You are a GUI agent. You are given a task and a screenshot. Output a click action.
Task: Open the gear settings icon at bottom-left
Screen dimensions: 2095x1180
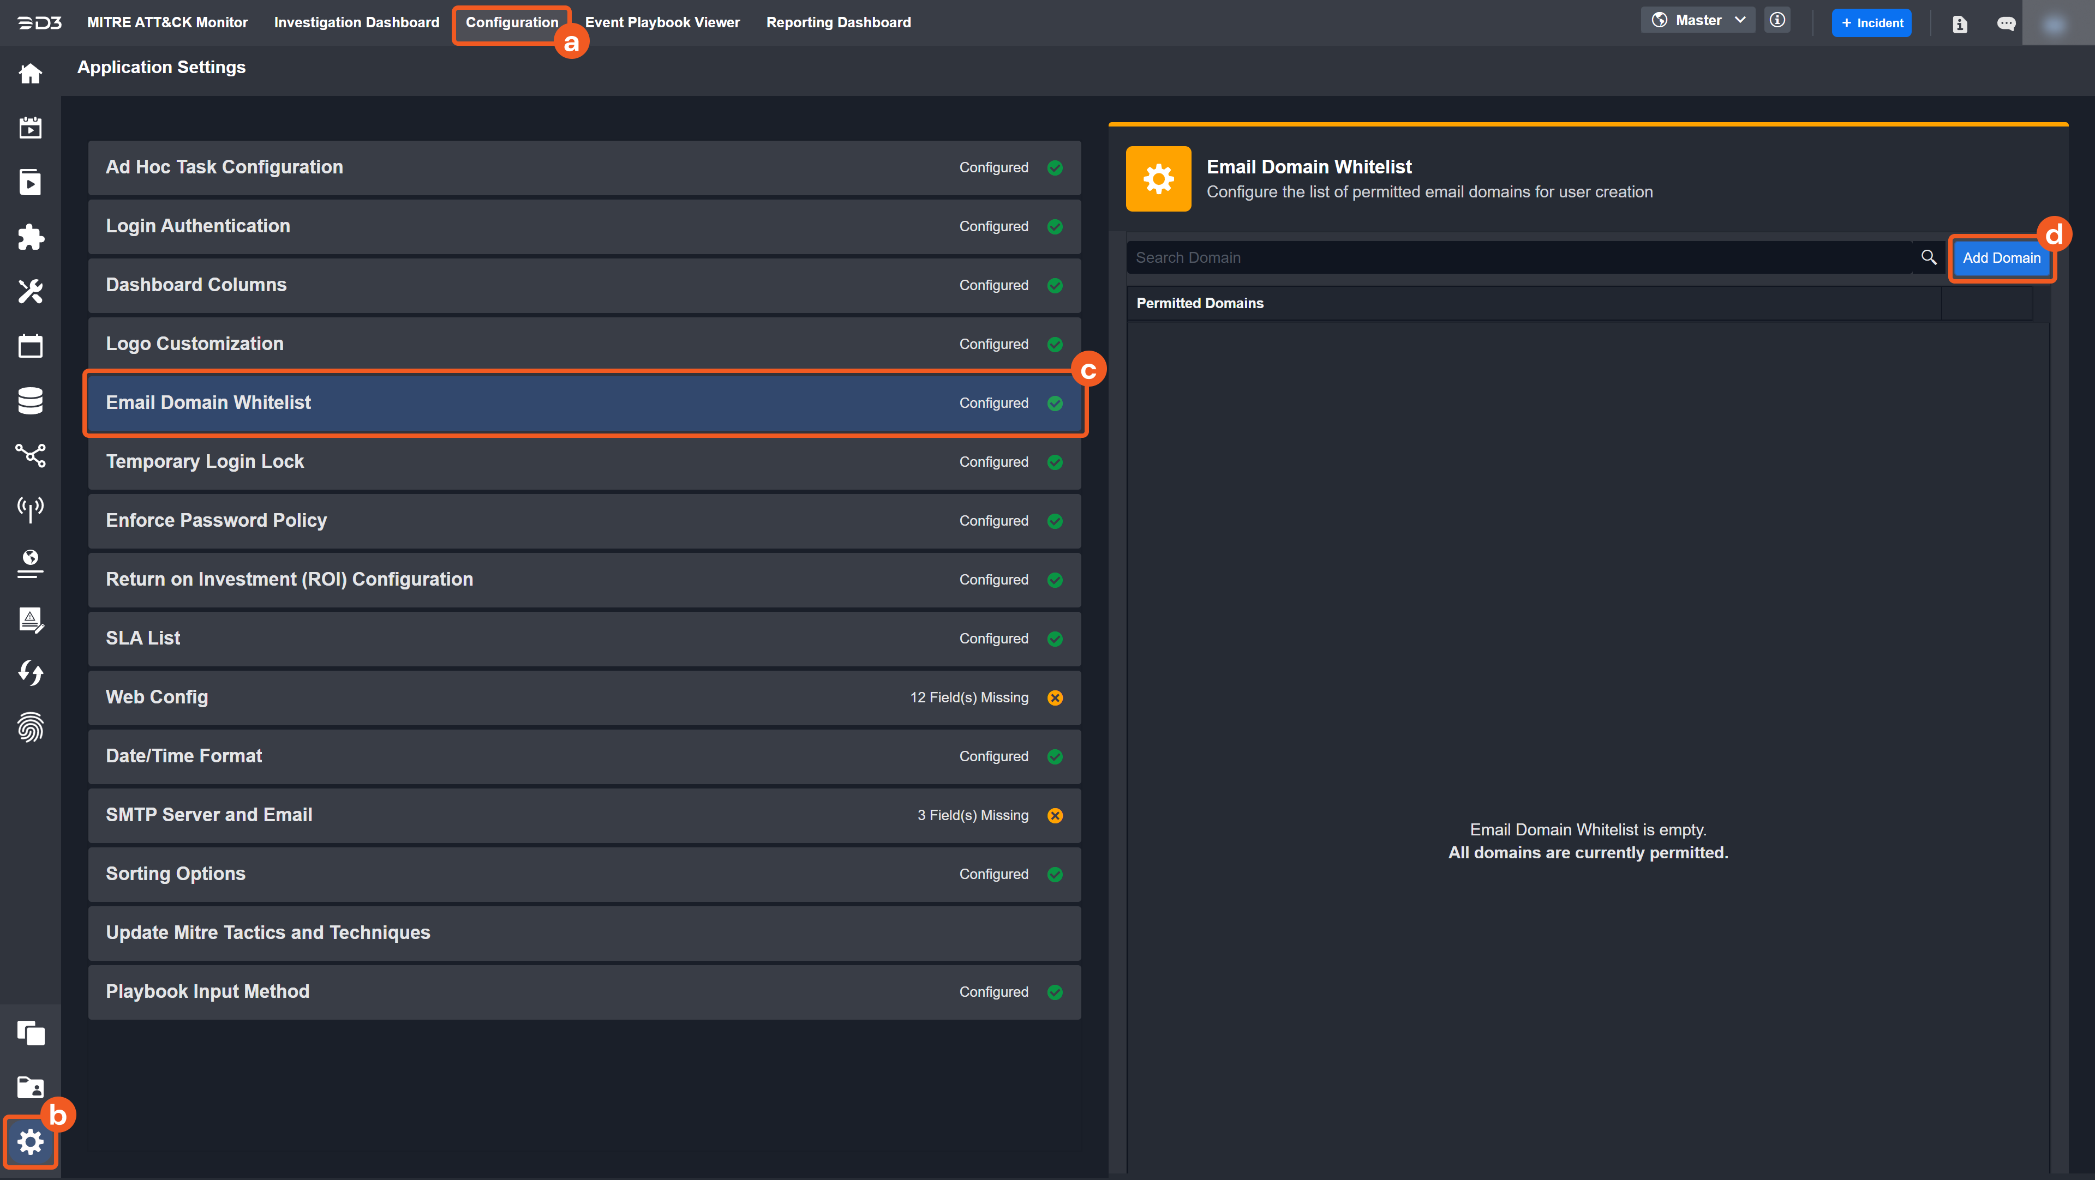coord(30,1142)
